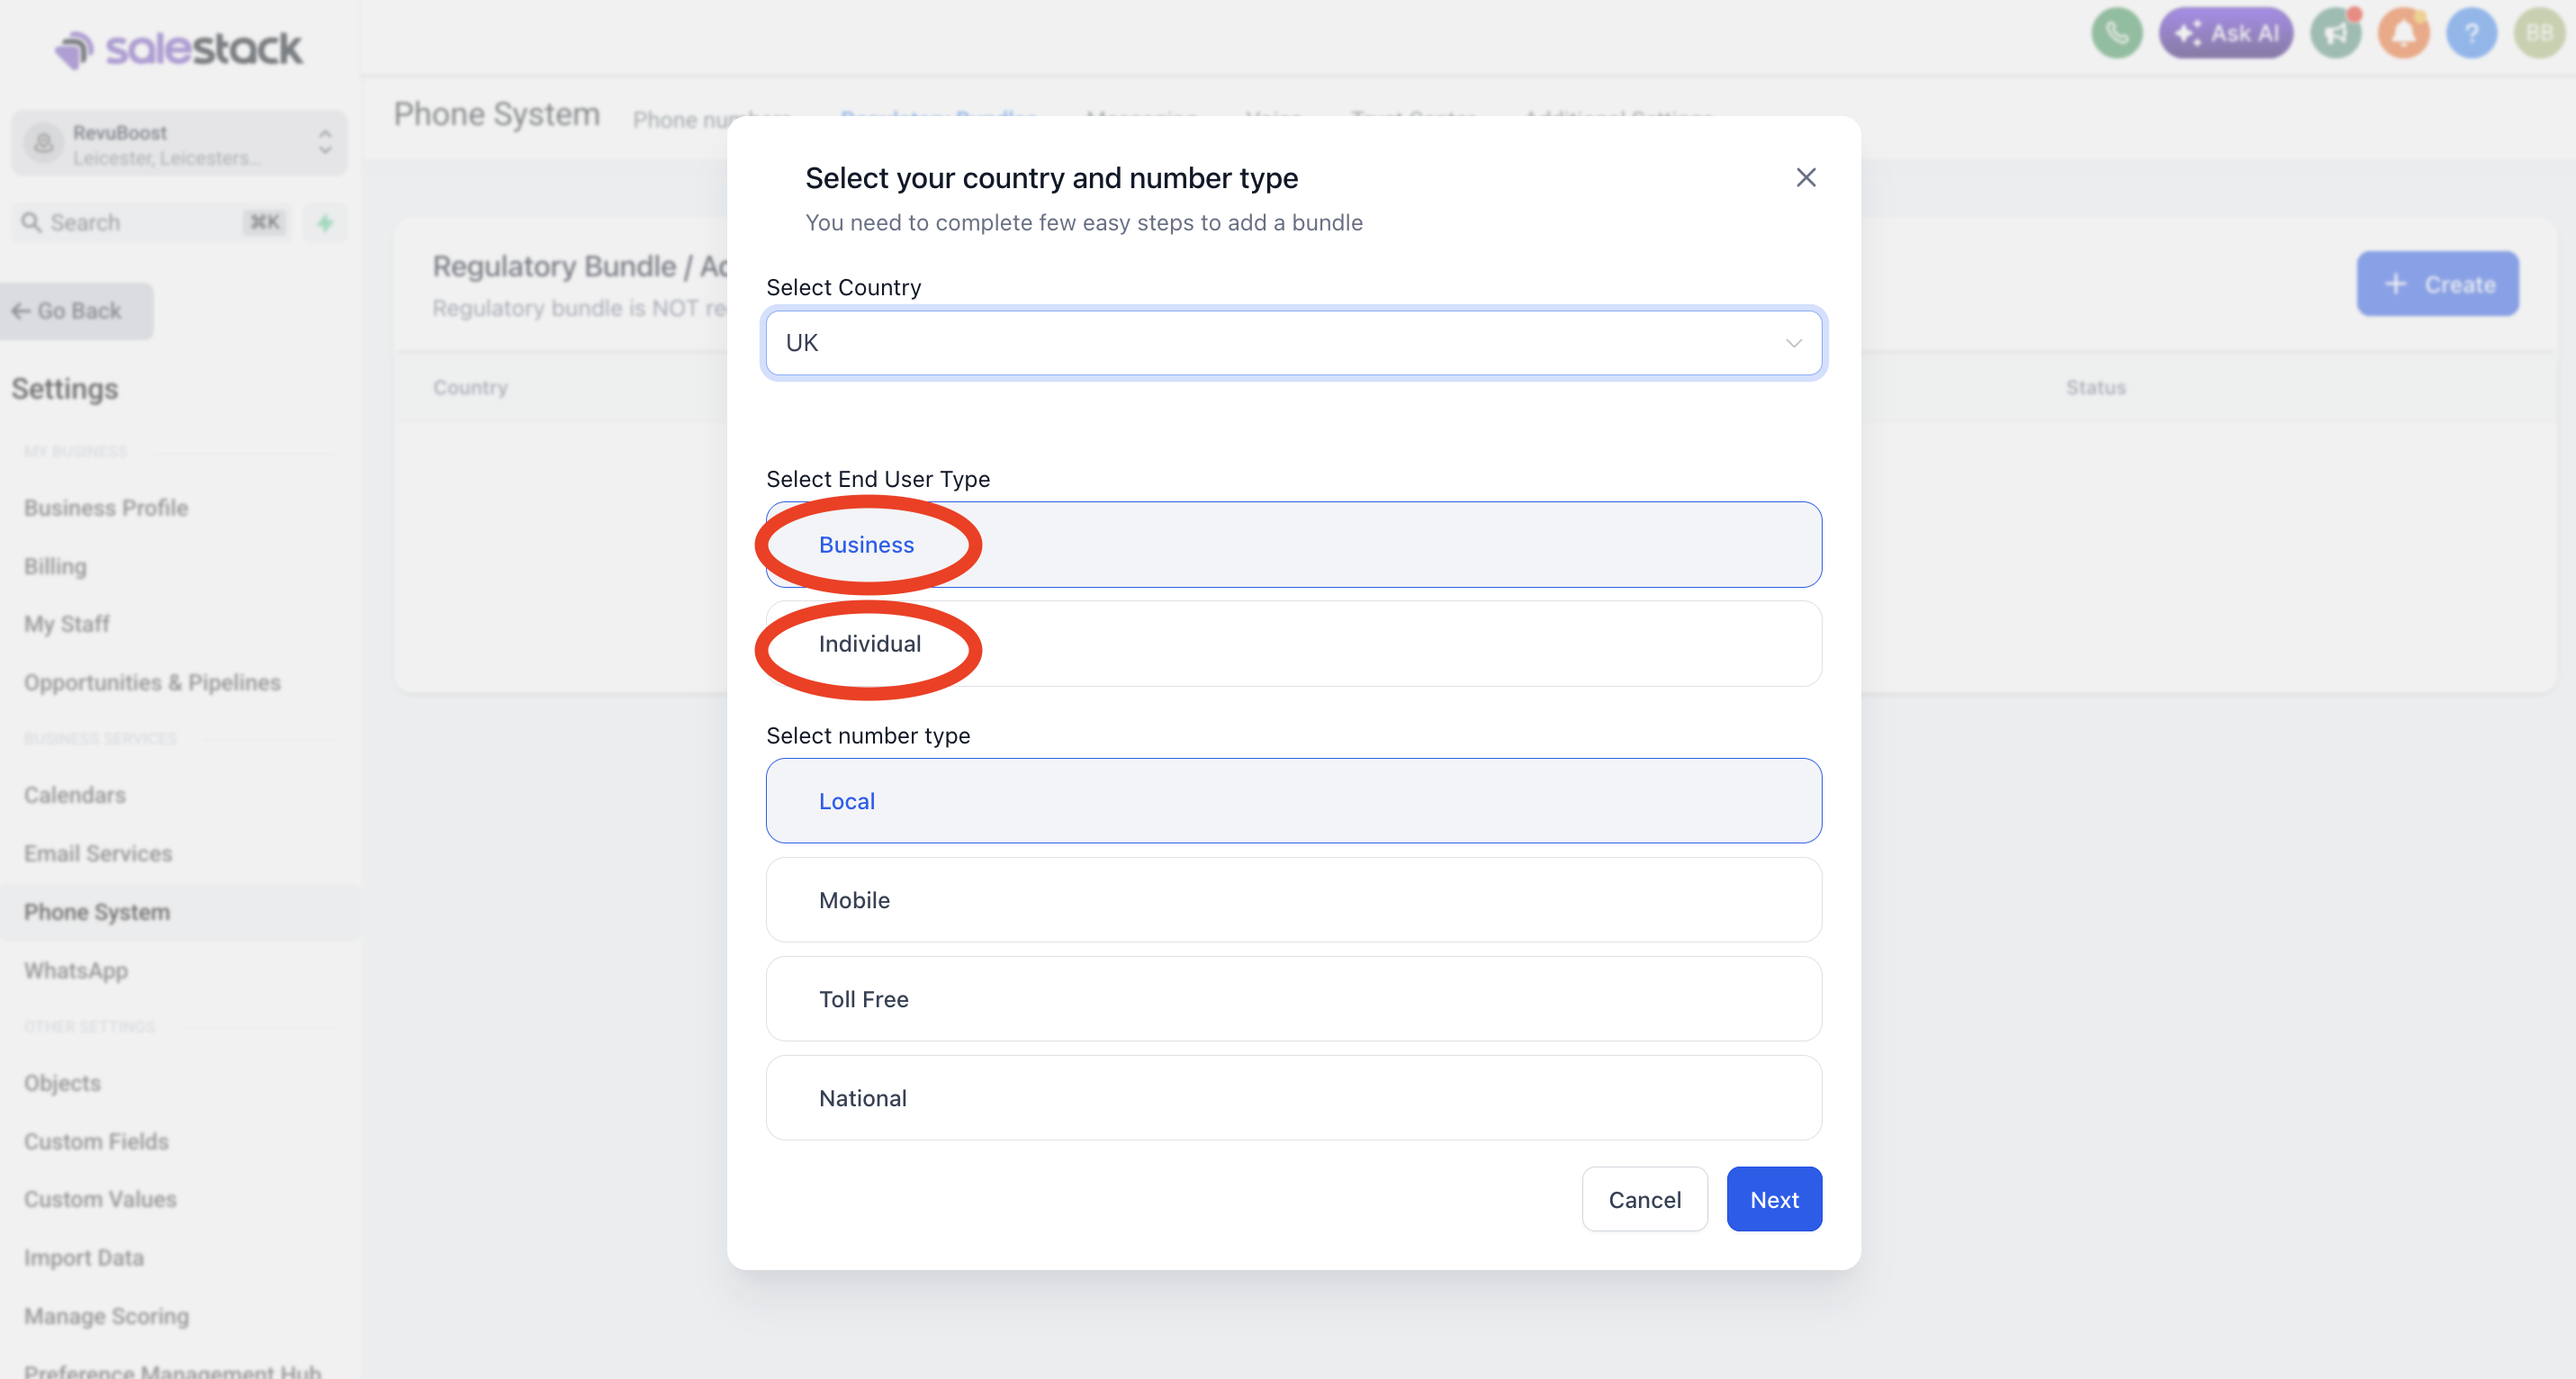
Task: Choose National number type
Action: 1293,1098
